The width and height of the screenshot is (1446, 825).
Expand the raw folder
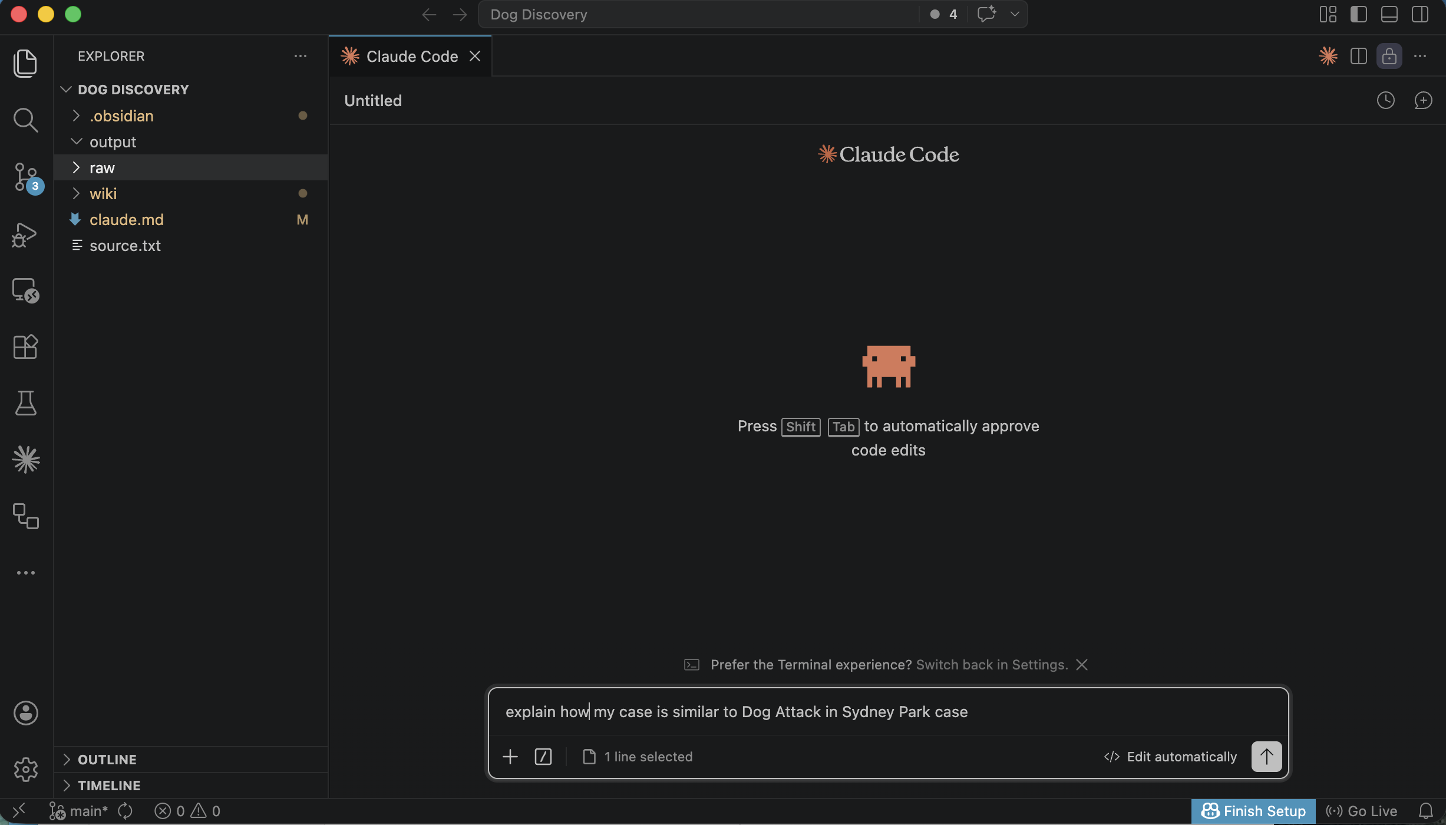(x=191, y=167)
